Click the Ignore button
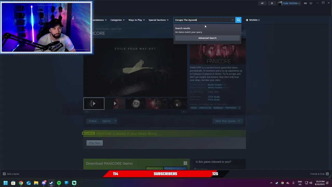The image size is (332, 187). coord(106,121)
